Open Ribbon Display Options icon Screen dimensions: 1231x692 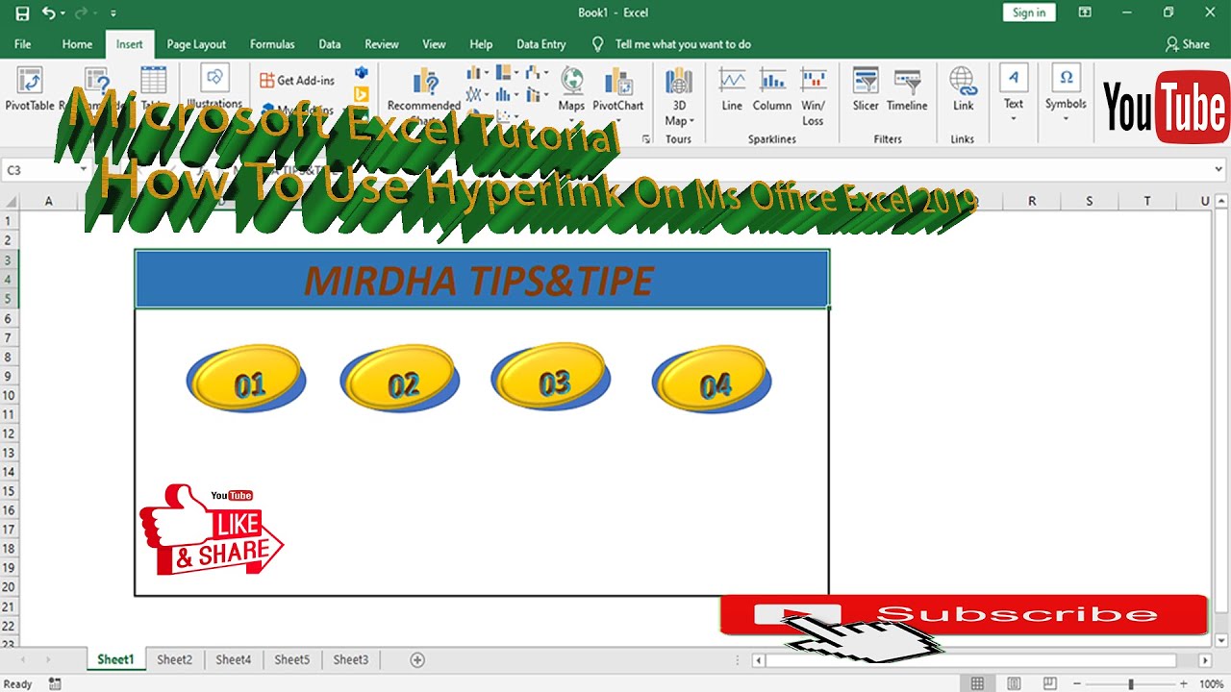pos(1085,12)
